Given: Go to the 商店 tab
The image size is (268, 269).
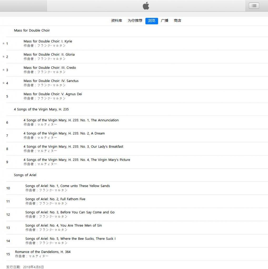Looking at the screenshot, I should pyautogui.click(x=177, y=20).
